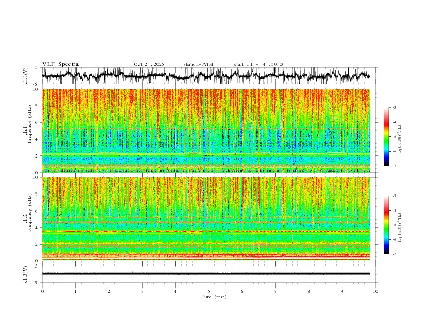Screen dimensions: 423x327
Task: Click the lower log(PSD)(V²/Hz) colorbar label
Action: pyautogui.click(x=400, y=227)
